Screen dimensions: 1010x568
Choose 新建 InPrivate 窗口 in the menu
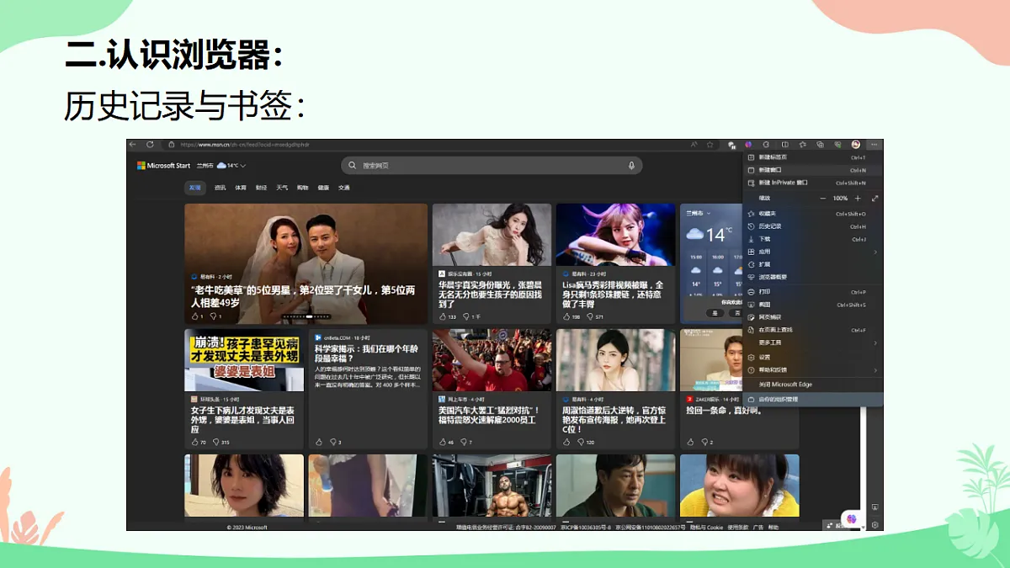point(813,183)
